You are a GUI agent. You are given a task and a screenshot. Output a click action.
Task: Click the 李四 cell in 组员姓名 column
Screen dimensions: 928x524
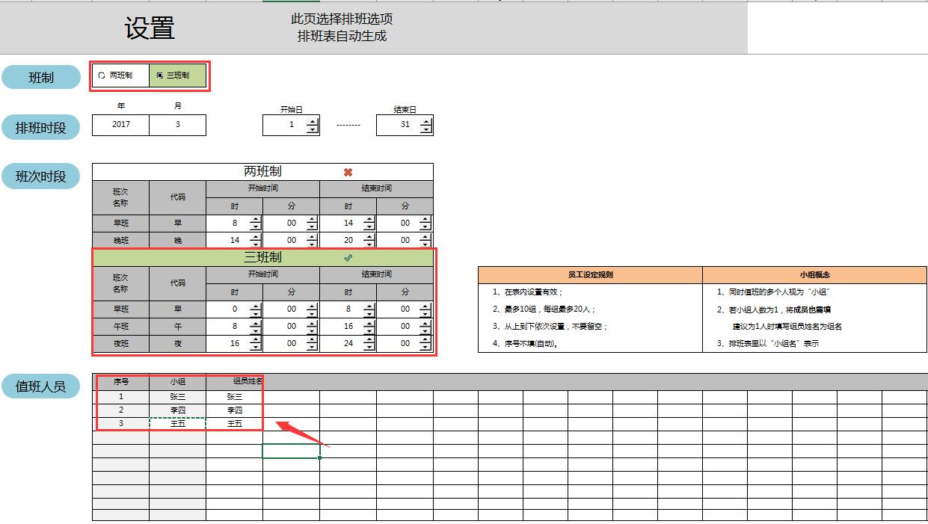[234, 410]
